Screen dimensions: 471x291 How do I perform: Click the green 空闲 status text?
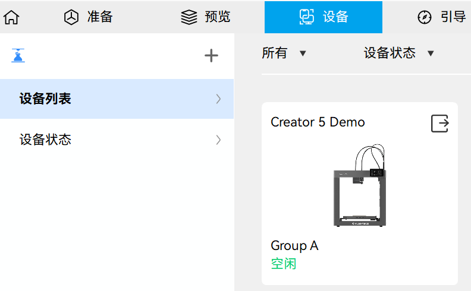tap(284, 264)
